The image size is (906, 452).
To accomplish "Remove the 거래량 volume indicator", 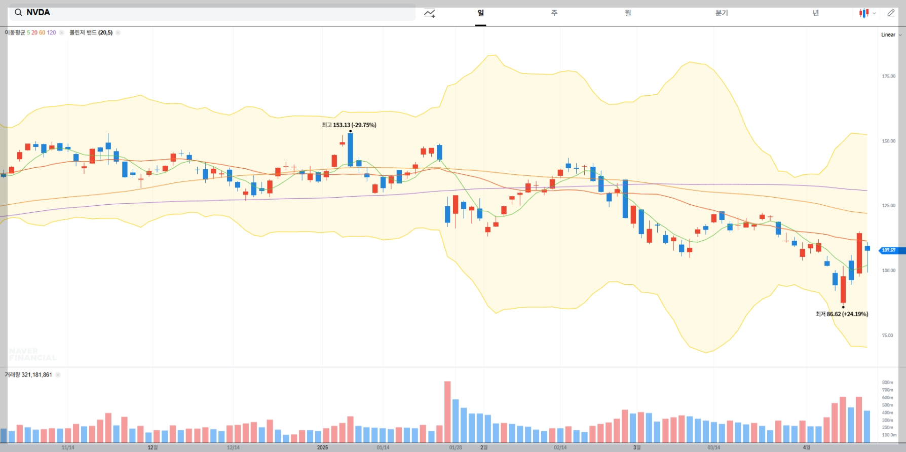I will [x=57, y=375].
